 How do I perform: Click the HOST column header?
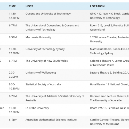pos(29,6)
